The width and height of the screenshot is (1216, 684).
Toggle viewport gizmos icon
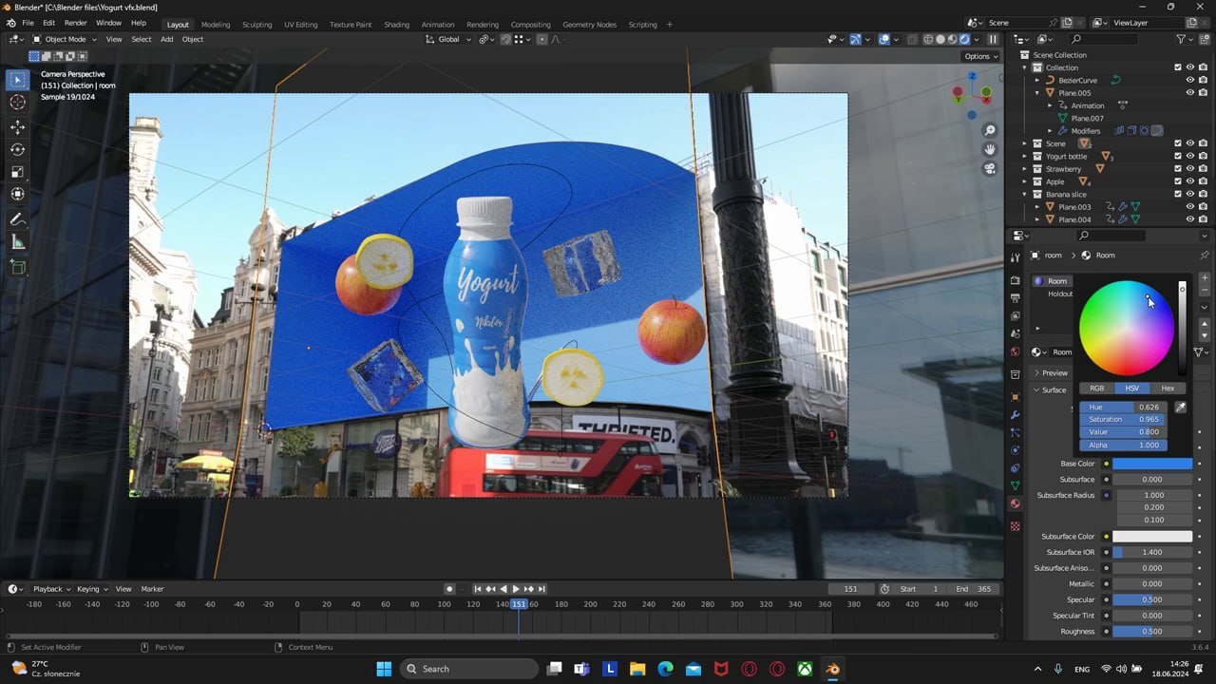pos(855,39)
